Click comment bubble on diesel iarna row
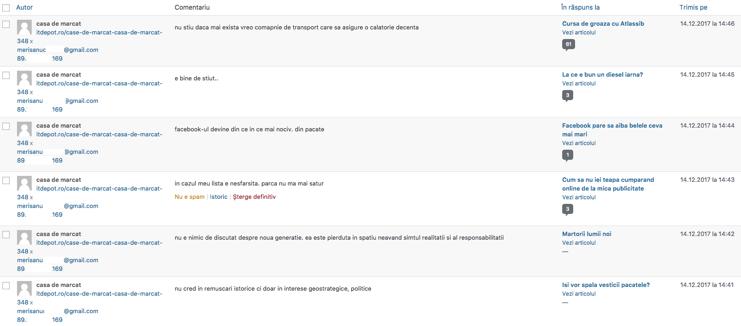The image size is (741, 326). [x=567, y=95]
